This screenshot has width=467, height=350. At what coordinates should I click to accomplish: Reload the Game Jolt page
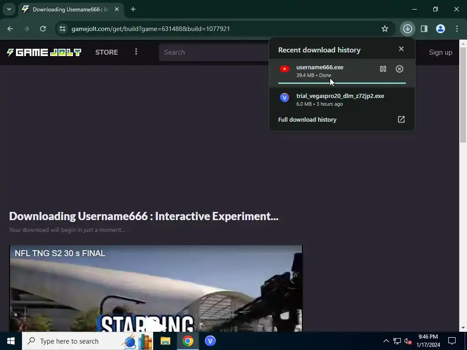click(43, 29)
